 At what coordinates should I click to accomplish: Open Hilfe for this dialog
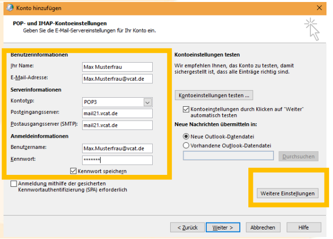click(x=303, y=227)
